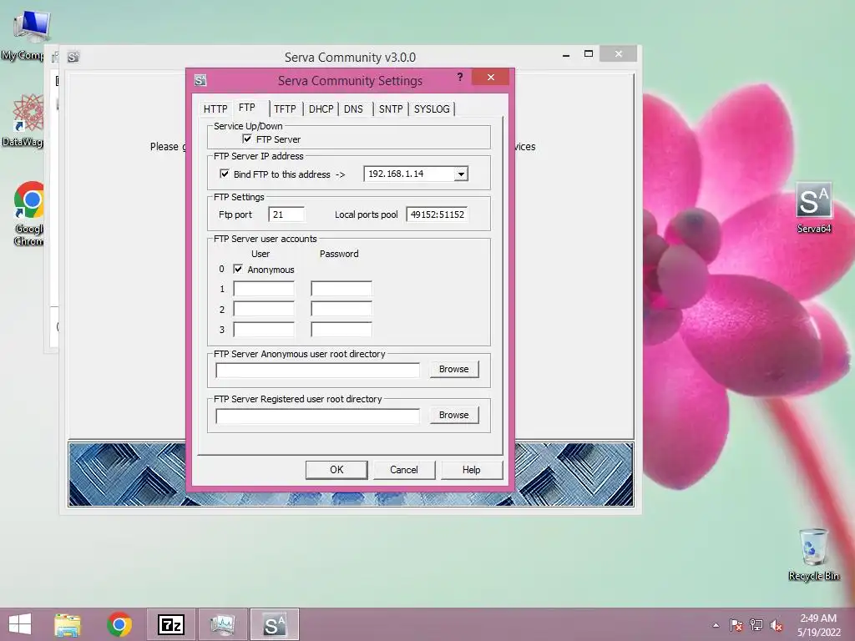Screen dimensions: 855x641
Task: Open the Serva64 desktop icon
Action: pyautogui.click(x=813, y=207)
